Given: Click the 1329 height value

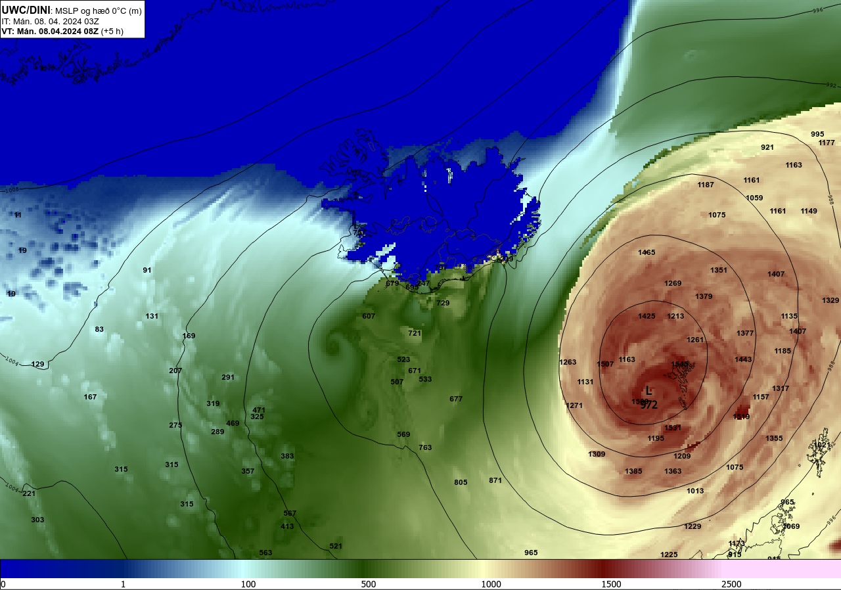Looking at the screenshot, I should 830,300.
